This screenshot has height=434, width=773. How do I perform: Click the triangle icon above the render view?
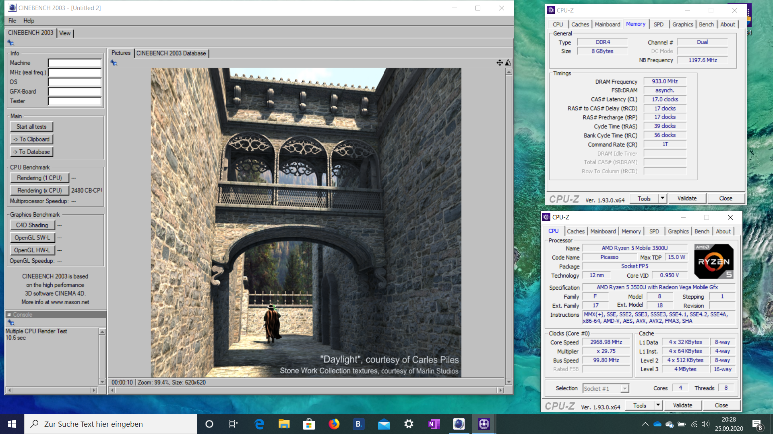tap(508, 63)
